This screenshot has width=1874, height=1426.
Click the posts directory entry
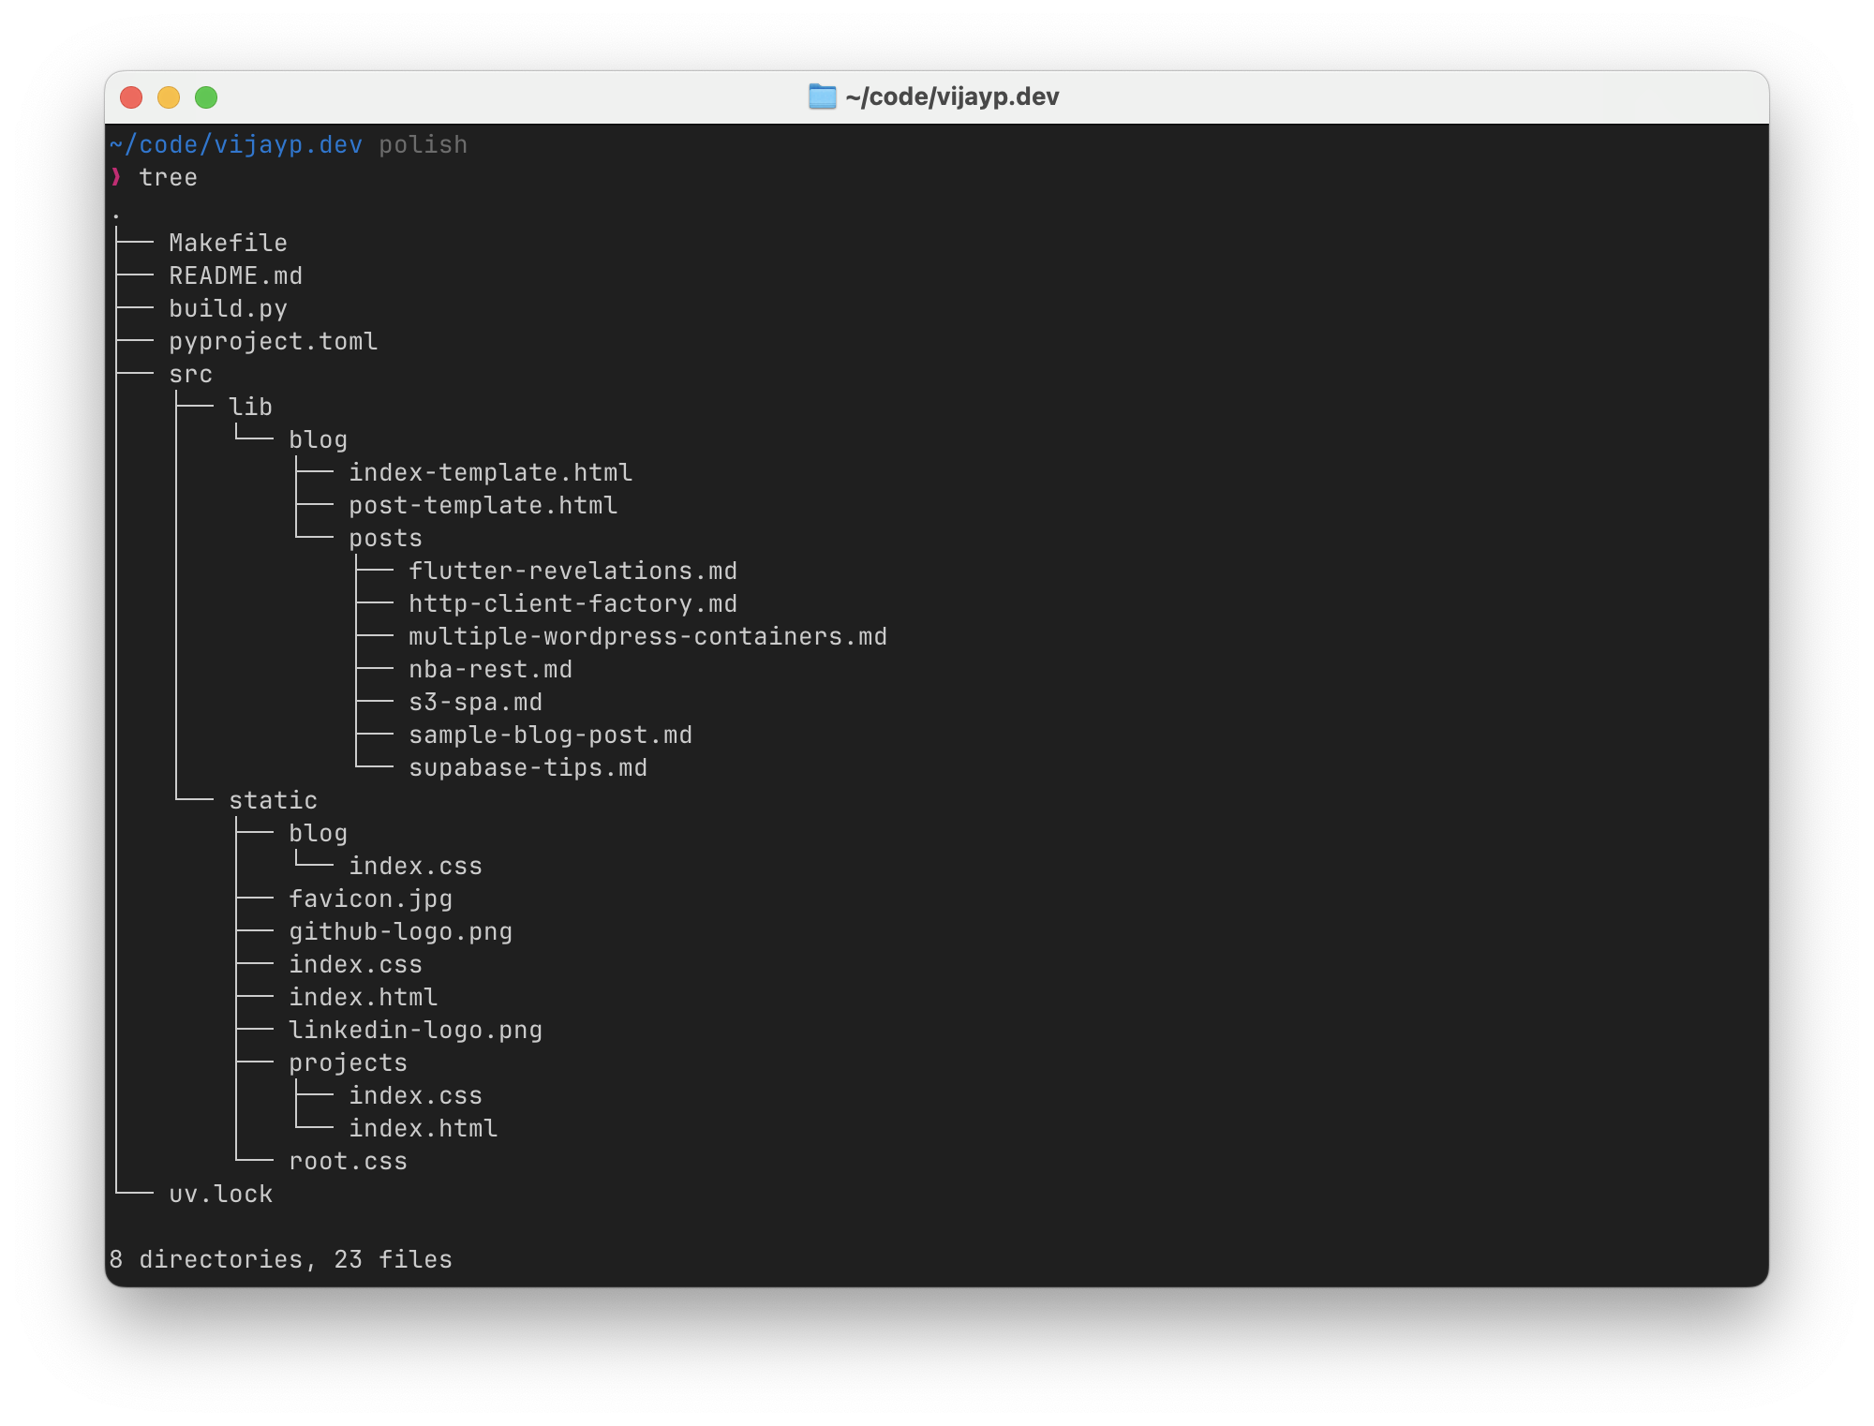tap(385, 538)
